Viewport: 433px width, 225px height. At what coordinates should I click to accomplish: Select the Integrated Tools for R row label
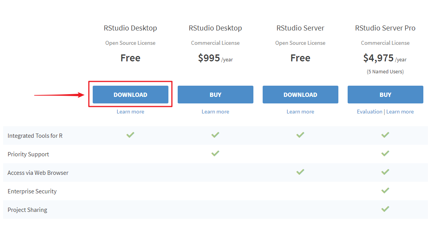[x=35, y=135]
